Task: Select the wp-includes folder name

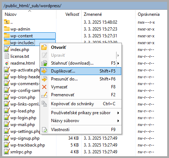Action: pos(22,43)
